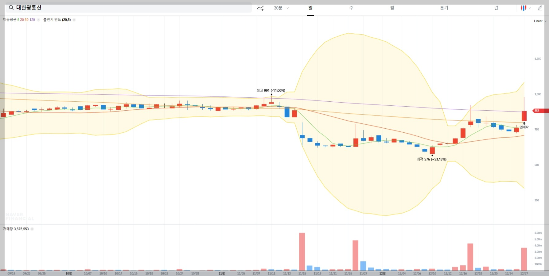Remove the 볼린저 밴드 indicator

point(74,20)
